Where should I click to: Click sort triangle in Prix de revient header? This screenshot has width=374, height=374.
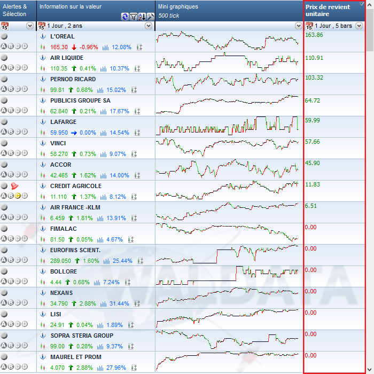click(362, 4)
